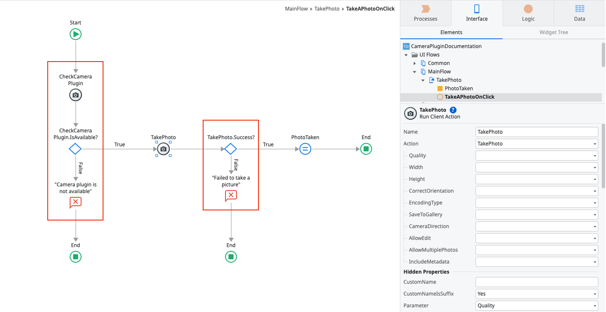Select the Failed to take a picture message node
The width and height of the screenshot is (606, 312).
[x=231, y=196]
